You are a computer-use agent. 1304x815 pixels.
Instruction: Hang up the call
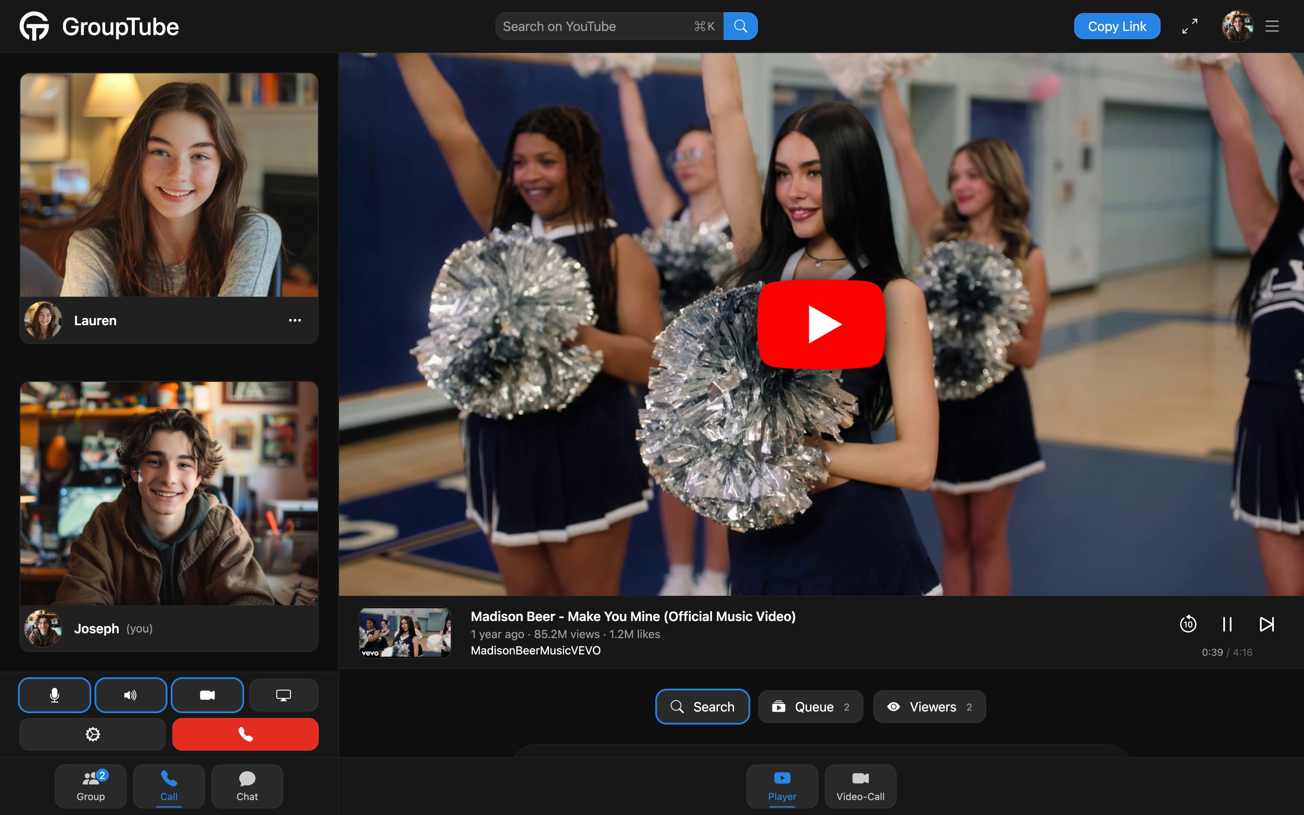(246, 733)
